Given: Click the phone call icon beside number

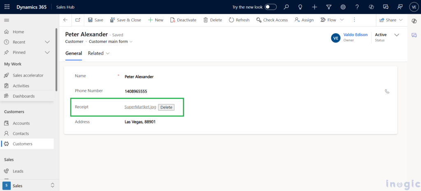Looking at the screenshot, I should click(x=387, y=91).
